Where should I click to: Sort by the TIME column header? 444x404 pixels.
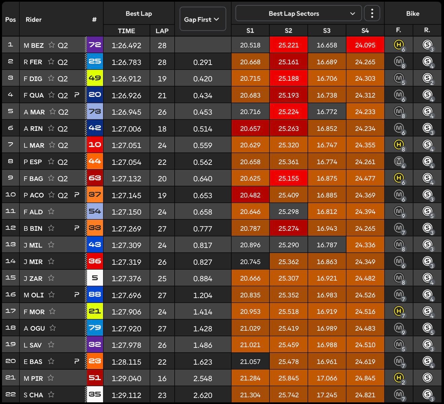click(x=126, y=31)
